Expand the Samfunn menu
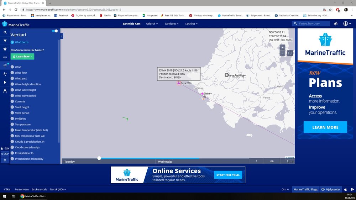Screen dimensions: 356x200 pos(172,23)
